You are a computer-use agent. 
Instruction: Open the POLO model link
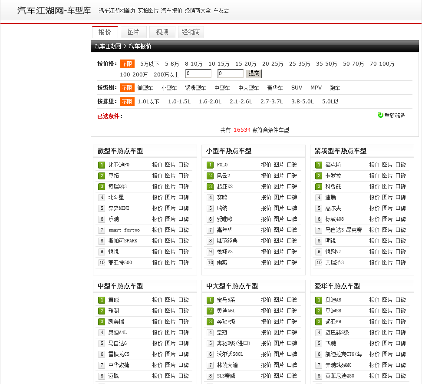click(x=222, y=165)
